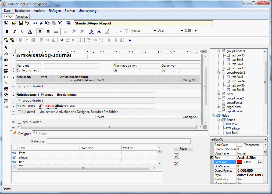The width and height of the screenshot is (272, 194).
Task: Collapse the groupHeader1 section in designer
Action: pos(20,86)
